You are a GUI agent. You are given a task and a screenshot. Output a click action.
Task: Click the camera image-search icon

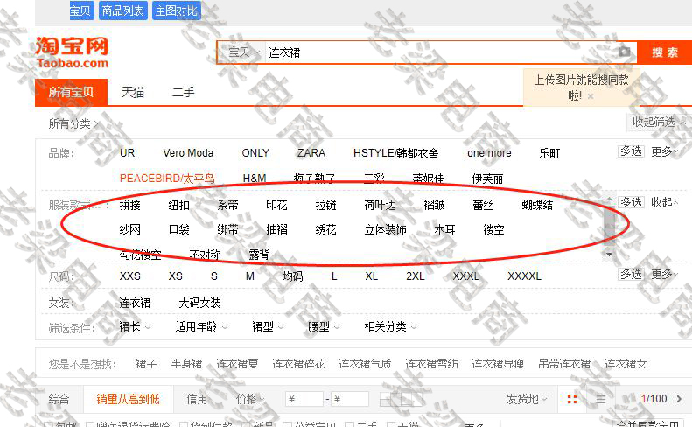(624, 52)
